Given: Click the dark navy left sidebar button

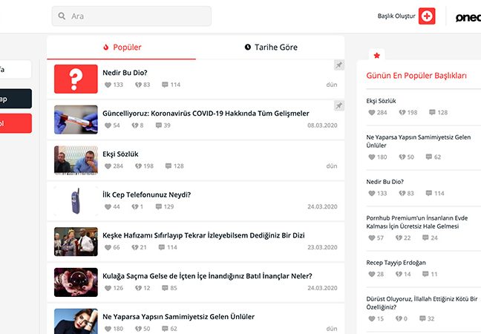Looking at the screenshot, I should 16,99.
